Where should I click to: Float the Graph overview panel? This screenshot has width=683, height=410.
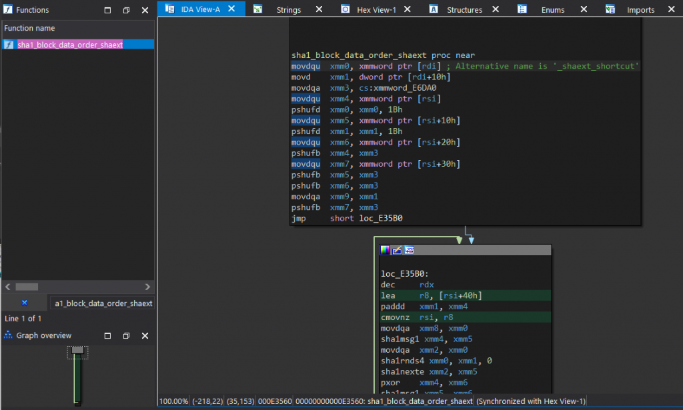point(126,335)
